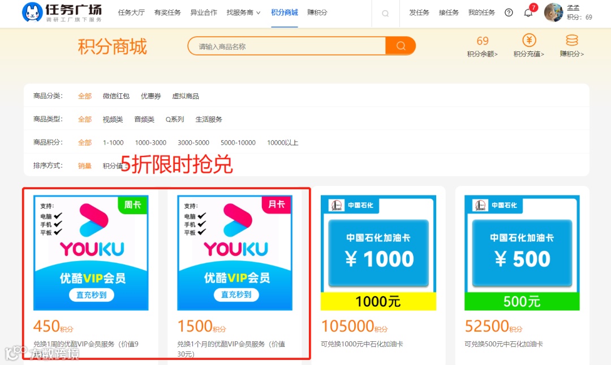Open Youku 周卡 VIP product image
Screen dimensions: 611x365
[x=91, y=253]
